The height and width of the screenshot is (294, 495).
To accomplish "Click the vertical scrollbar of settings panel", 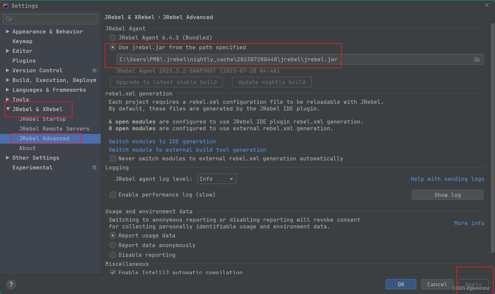I will (493, 137).
